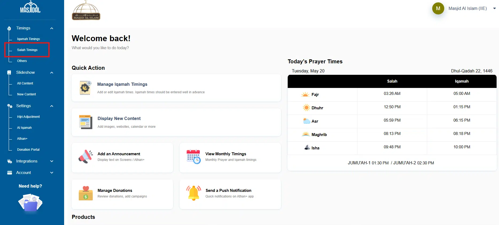Image resolution: width=499 pixels, height=225 pixels.
Task: Select Send a Push Notification title
Action: tap(228, 191)
